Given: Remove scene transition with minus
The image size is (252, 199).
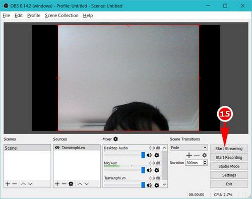Looking at the screenshot, I should tap(197, 155).
